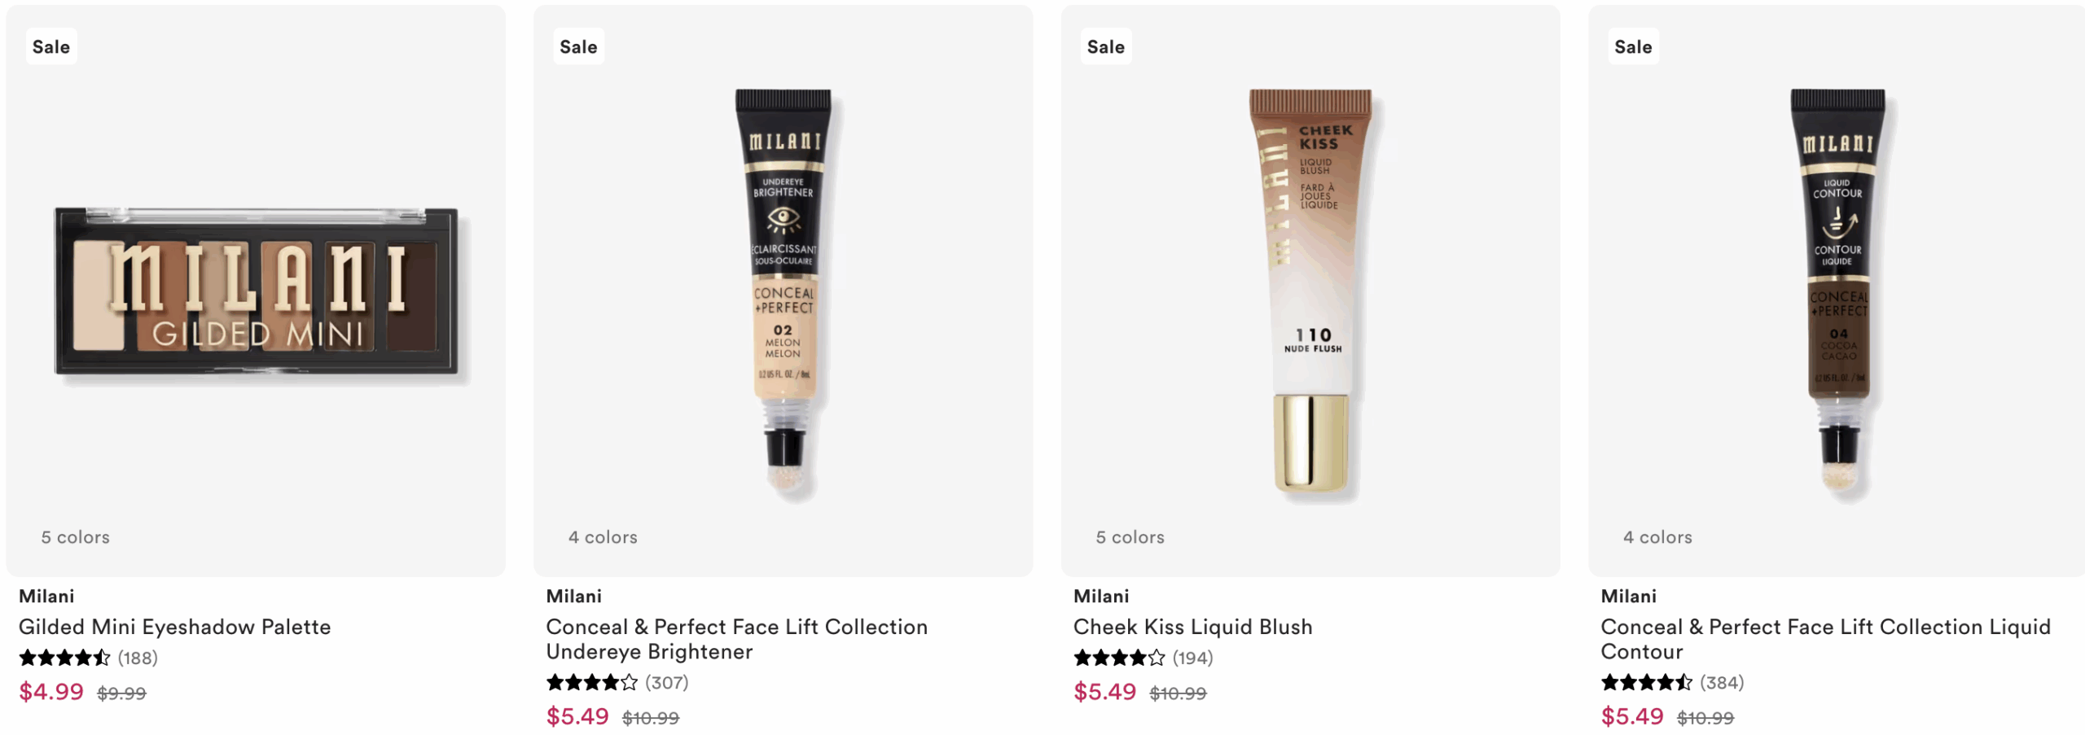This screenshot has height=735, width=2085.
Task: Click the $4.99 sale price
Action: pyautogui.click(x=51, y=692)
